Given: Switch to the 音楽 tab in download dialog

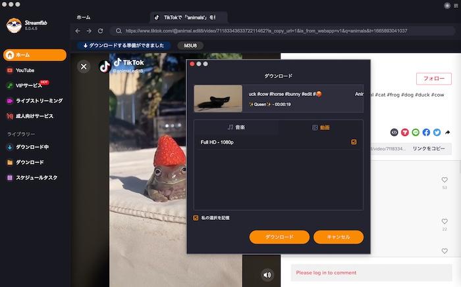Looking at the screenshot, I should (236, 127).
